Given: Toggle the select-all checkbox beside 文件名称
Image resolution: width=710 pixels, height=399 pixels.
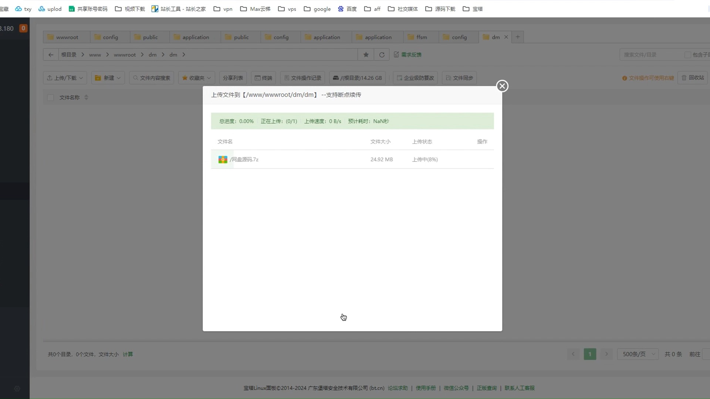Looking at the screenshot, I should pos(51,98).
